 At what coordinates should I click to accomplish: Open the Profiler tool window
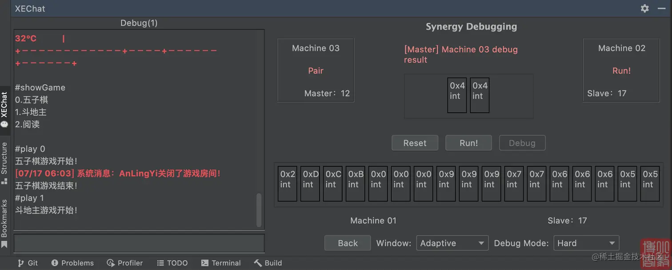tap(125, 263)
